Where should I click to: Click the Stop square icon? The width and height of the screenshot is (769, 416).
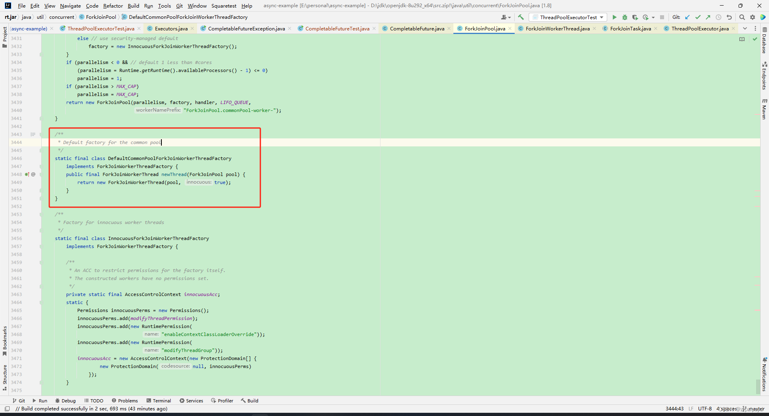click(662, 17)
